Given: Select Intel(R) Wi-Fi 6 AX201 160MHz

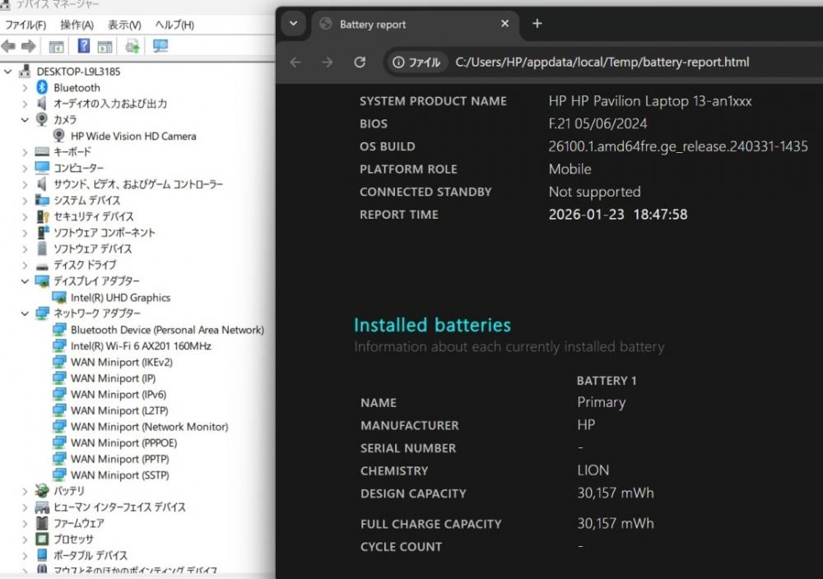Looking at the screenshot, I should tap(141, 346).
